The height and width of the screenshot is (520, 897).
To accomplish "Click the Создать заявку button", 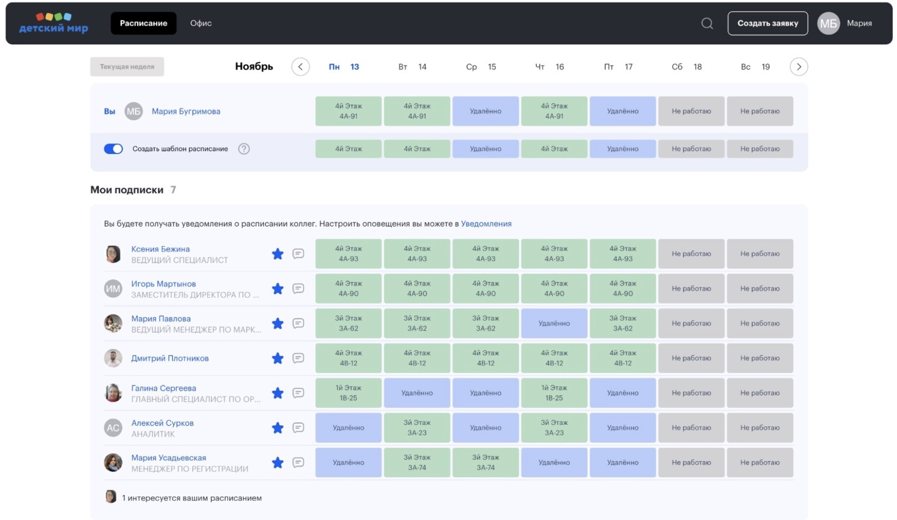I will (x=767, y=23).
